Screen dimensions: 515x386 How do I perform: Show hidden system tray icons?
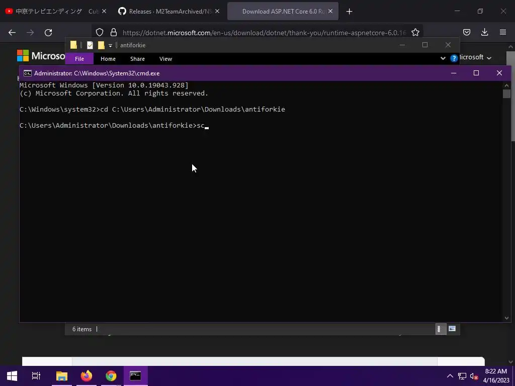coord(450,376)
